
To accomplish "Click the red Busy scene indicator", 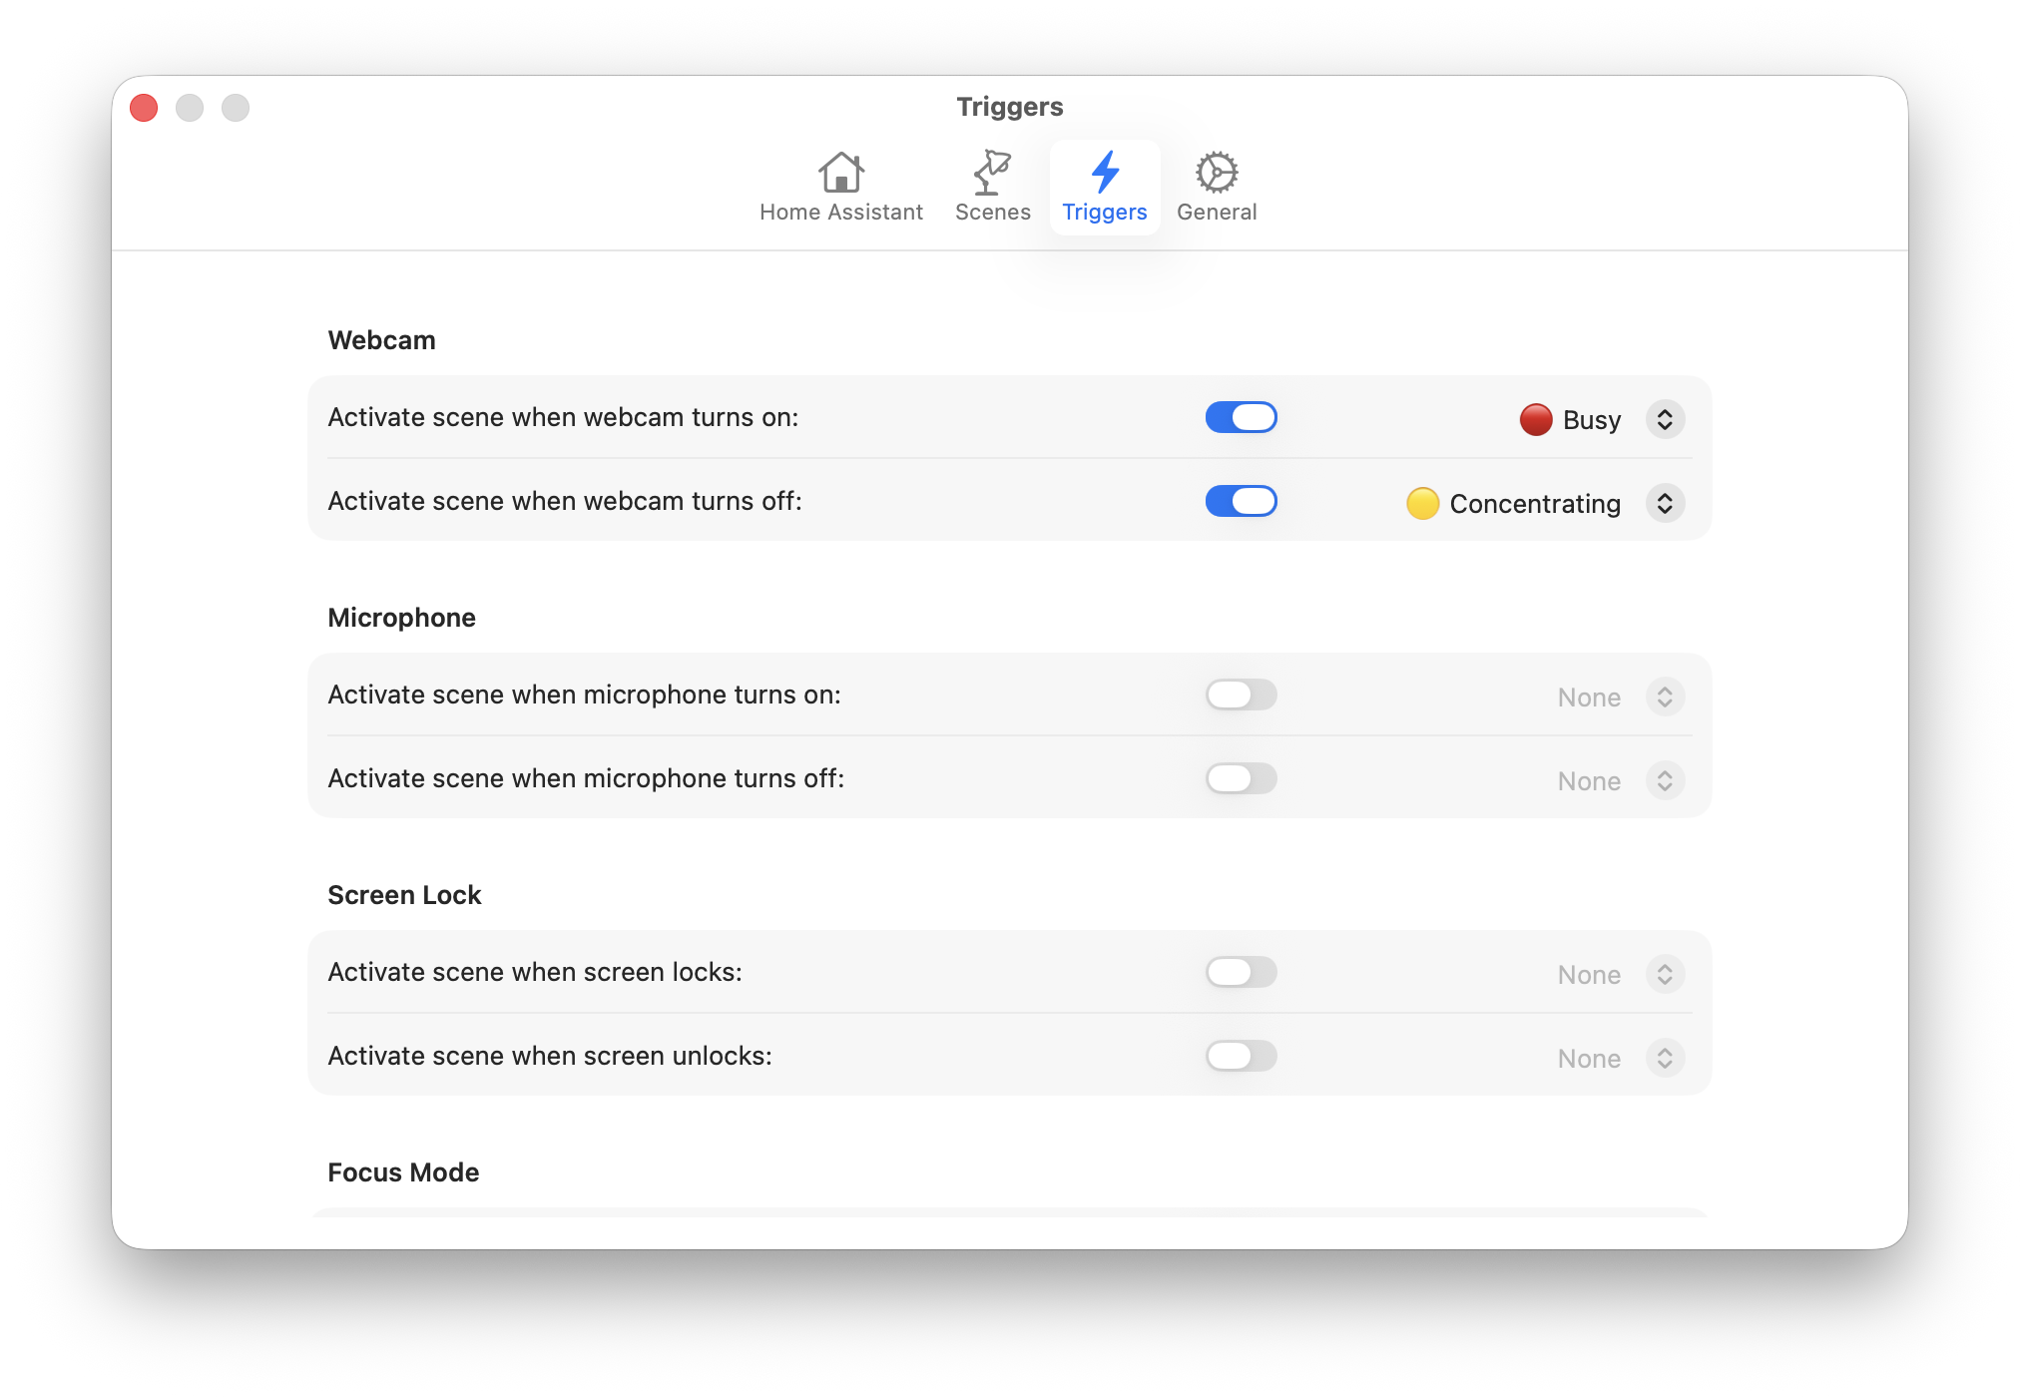I will coord(1535,420).
